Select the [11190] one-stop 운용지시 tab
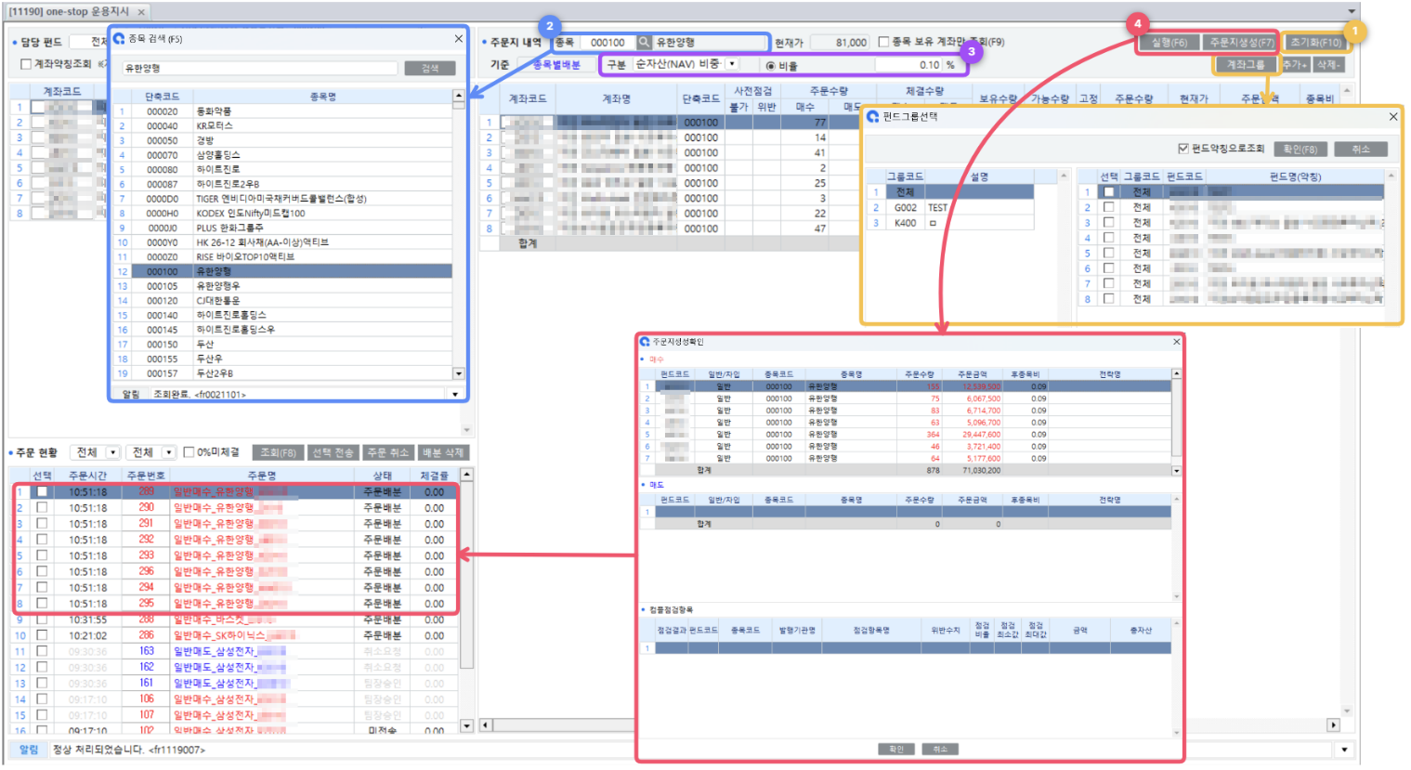The image size is (1411, 770). coord(69,11)
